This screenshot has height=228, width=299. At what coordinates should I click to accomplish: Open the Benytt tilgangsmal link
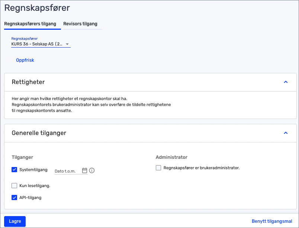click(x=272, y=221)
